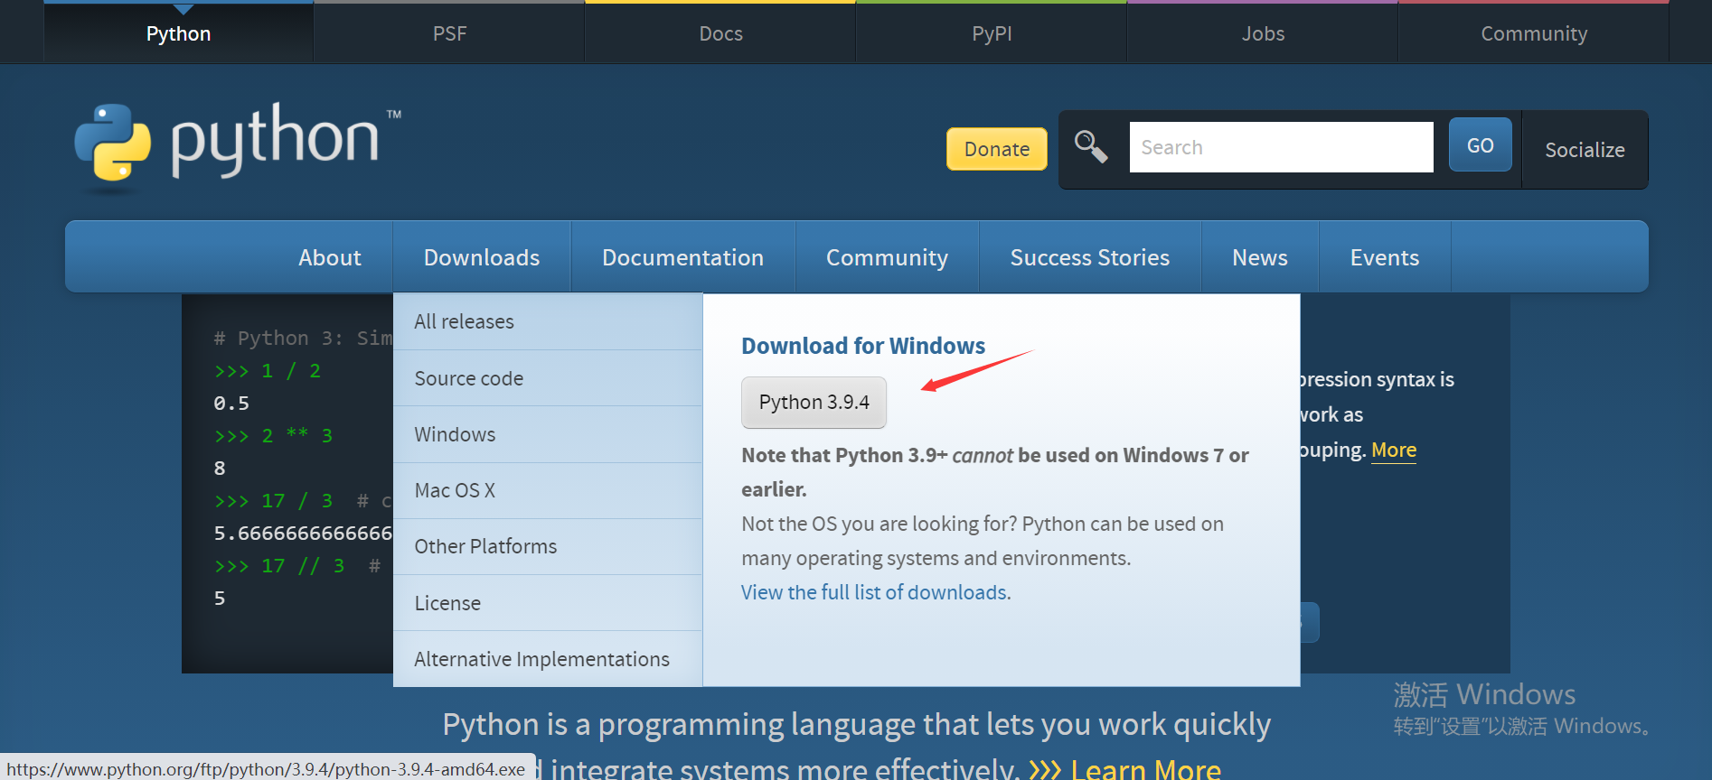The height and width of the screenshot is (780, 1712).
Task: Choose Source code from Downloads menu
Action: (x=468, y=378)
